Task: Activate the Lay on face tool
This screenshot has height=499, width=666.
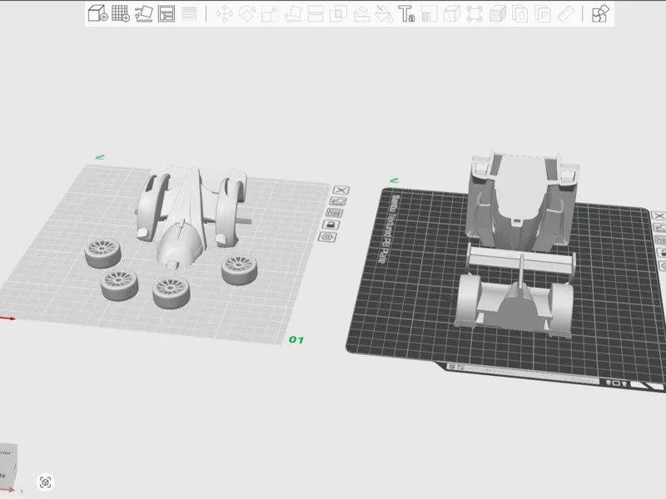Action: 293,14
